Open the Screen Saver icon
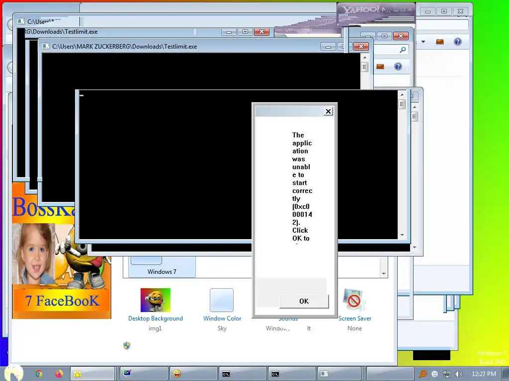509x381 pixels. 354,300
